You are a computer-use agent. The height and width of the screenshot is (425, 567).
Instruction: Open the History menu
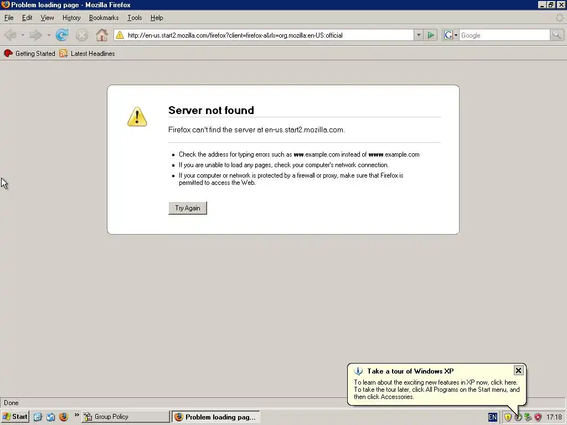tap(71, 18)
